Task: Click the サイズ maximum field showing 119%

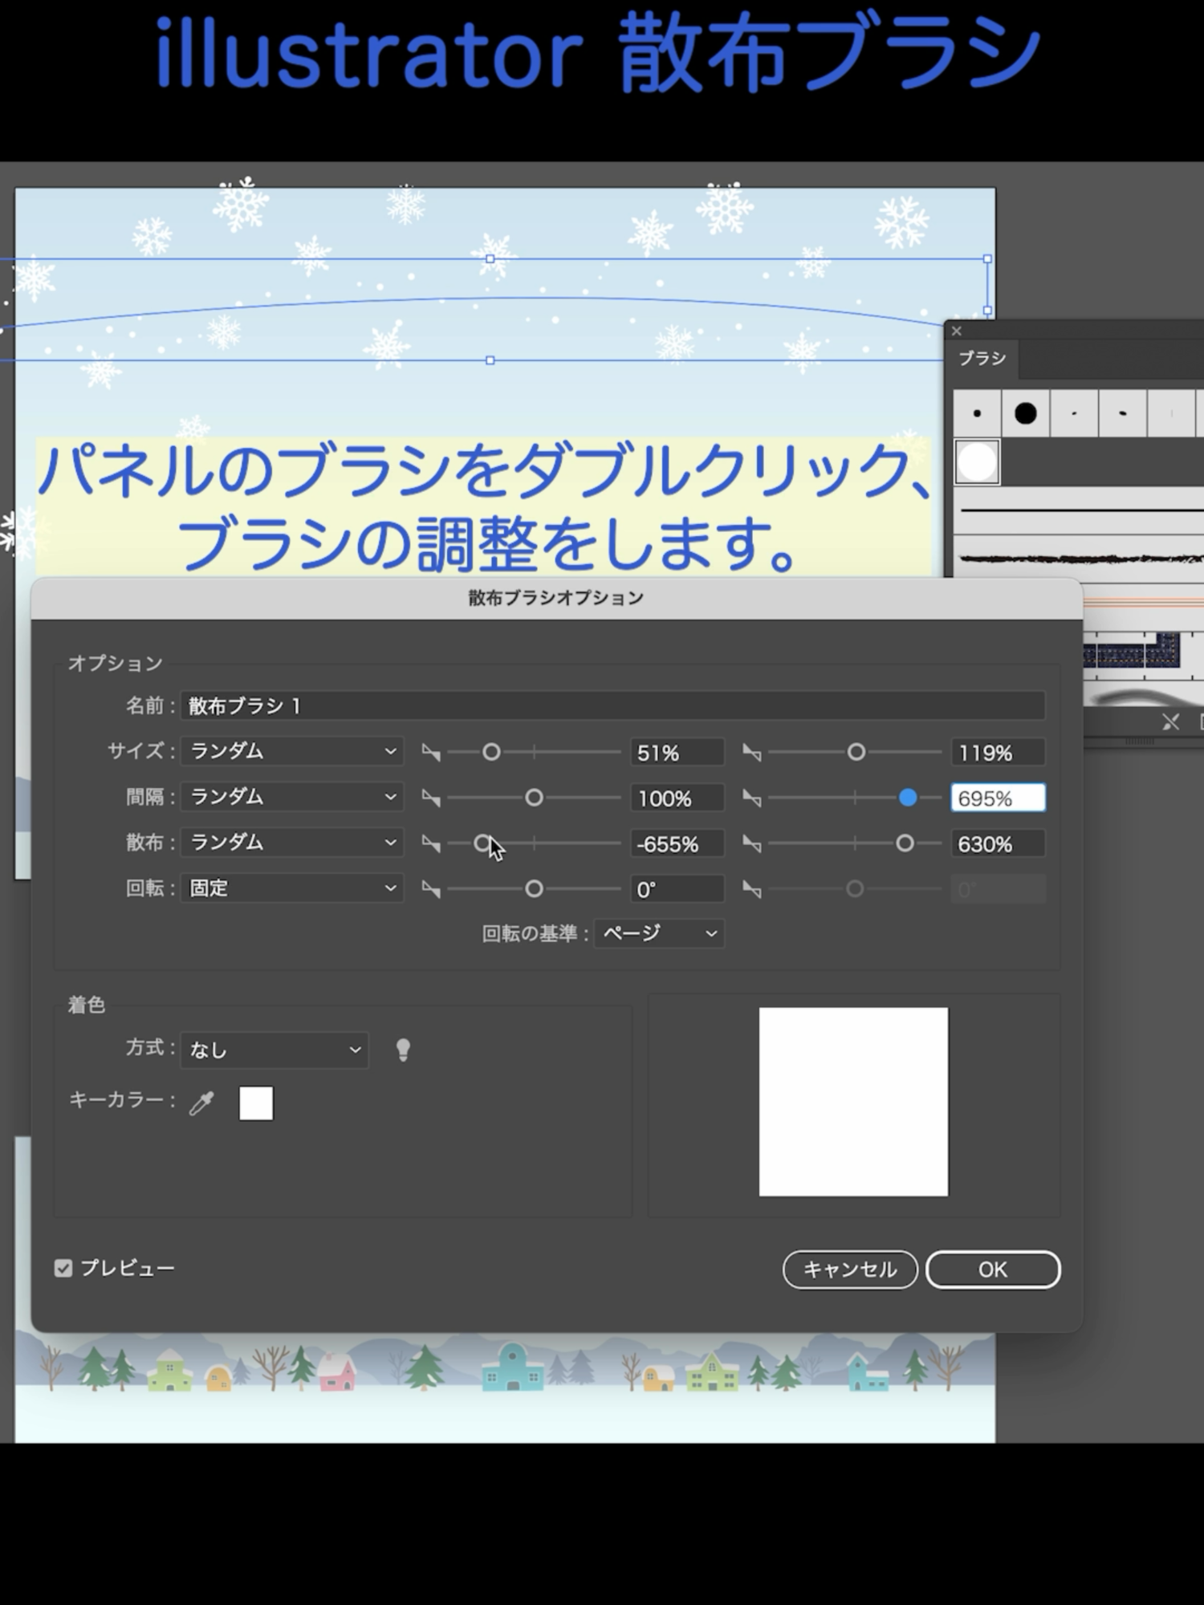Action: point(998,753)
